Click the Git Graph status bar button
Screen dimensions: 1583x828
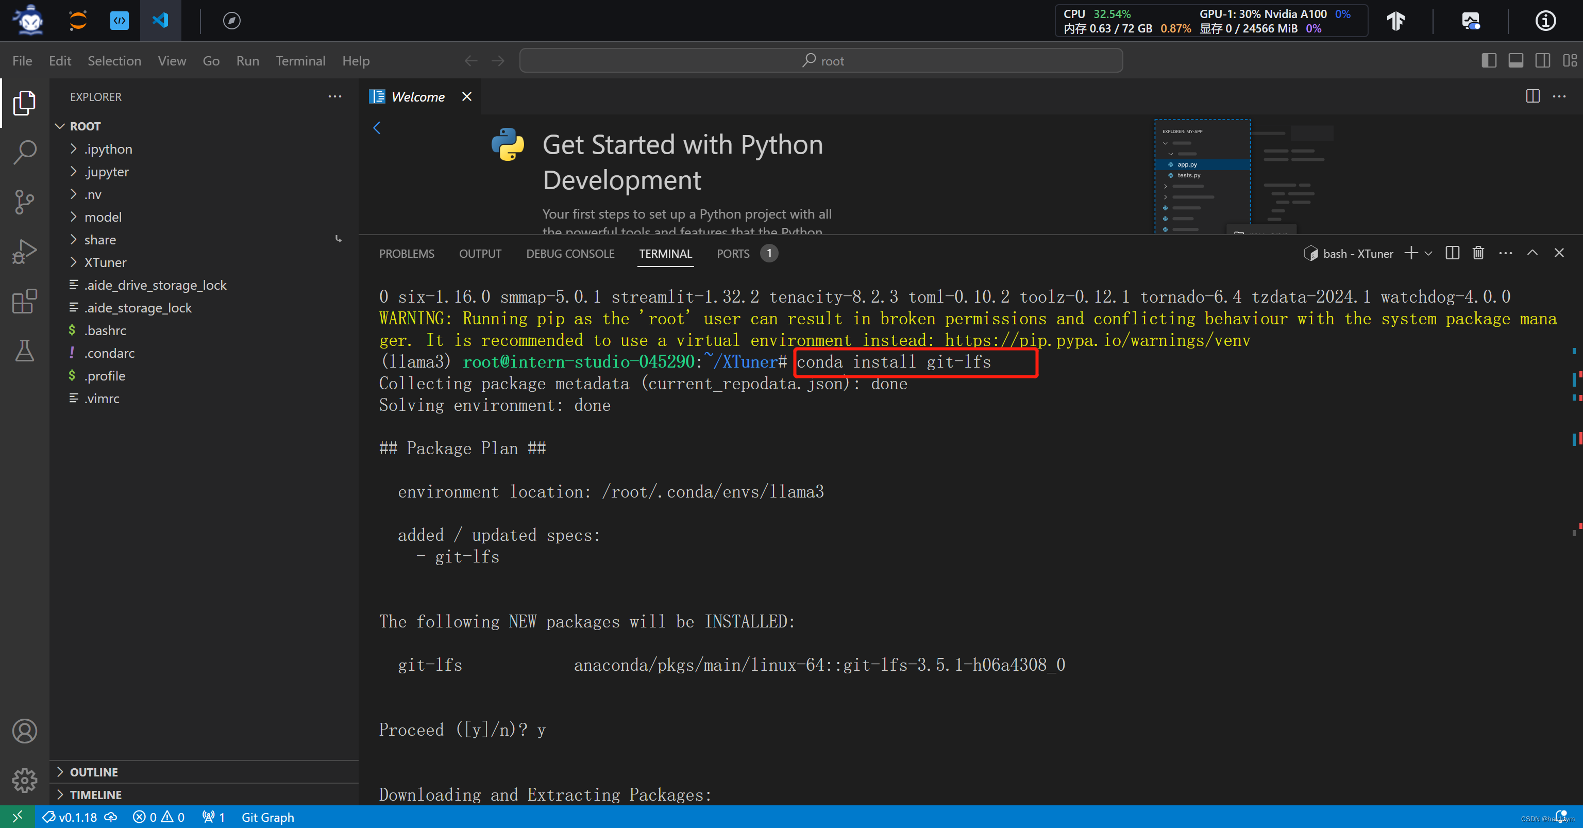pos(266,818)
